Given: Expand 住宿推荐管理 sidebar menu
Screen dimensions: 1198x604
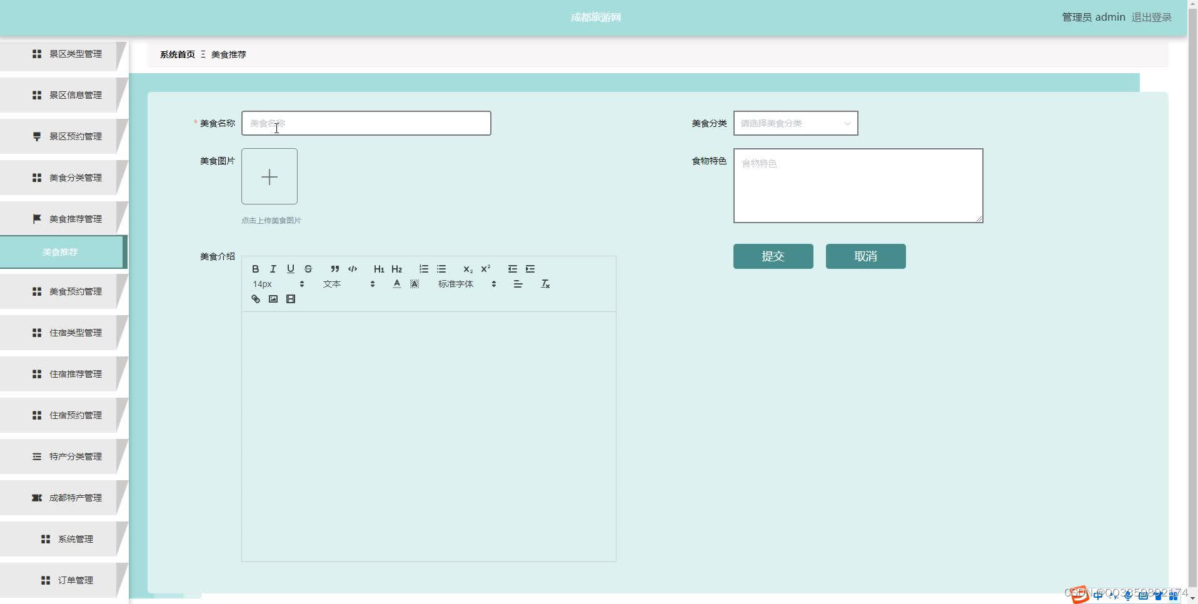Looking at the screenshot, I should [x=63, y=374].
